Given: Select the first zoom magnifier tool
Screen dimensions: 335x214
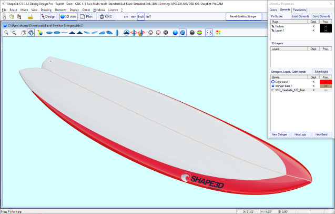Looking at the screenshot, I should [6, 33].
